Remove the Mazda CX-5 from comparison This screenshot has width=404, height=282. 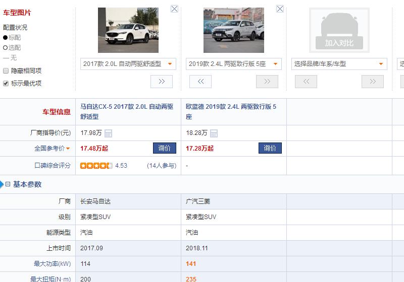pos(174,9)
